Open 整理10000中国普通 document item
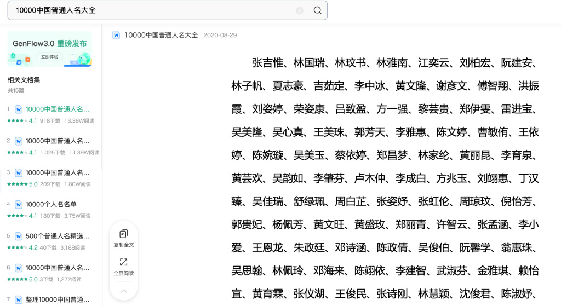Image resolution: width=561 pixels, height=306 pixels. [x=58, y=299]
